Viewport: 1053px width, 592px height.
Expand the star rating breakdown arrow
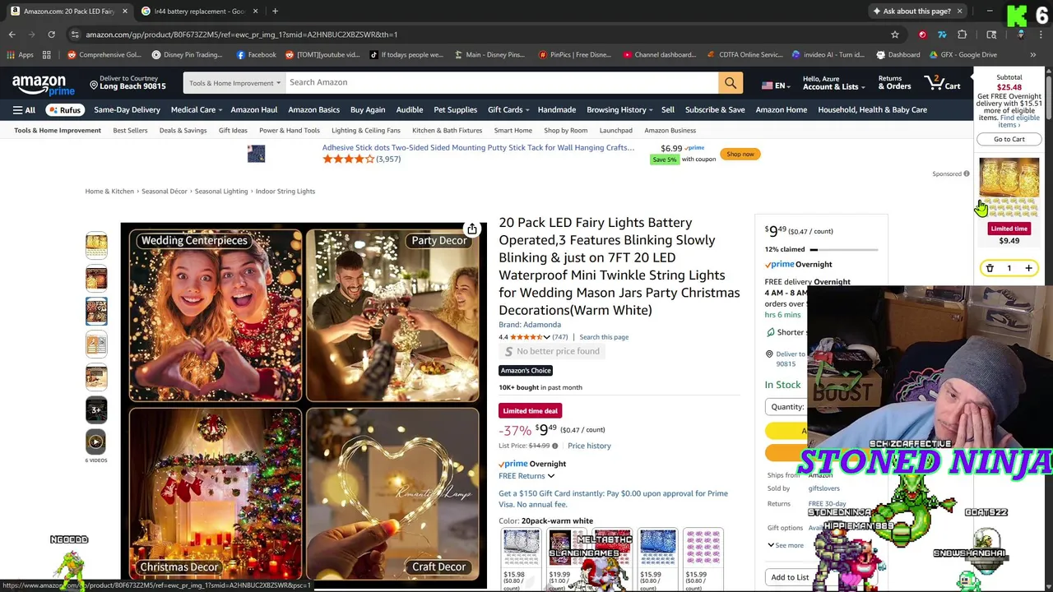[x=546, y=337]
